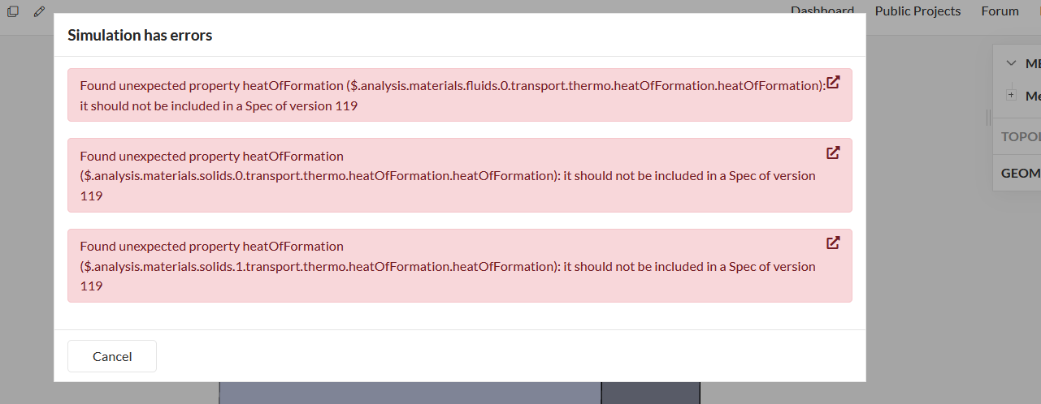Collapse the top right-panel section with the chevron
The image size is (1041, 404).
(1011, 63)
